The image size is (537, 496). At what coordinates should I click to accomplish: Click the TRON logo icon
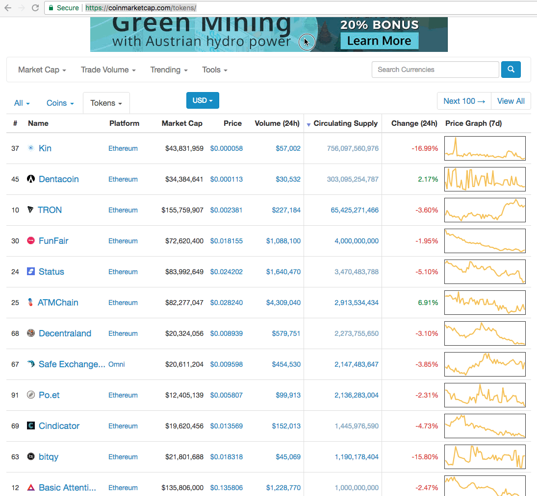click(x=30, y=210)
